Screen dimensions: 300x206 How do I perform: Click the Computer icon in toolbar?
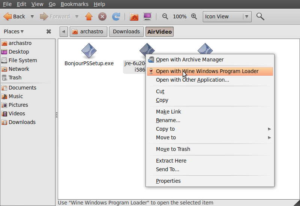click(x=147, y=16)
